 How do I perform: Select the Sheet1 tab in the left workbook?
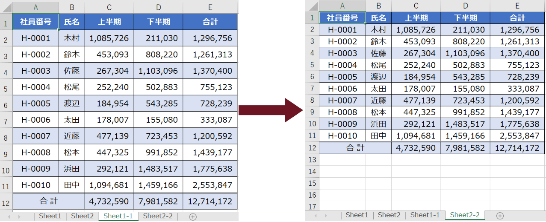(x=50, y=216)
